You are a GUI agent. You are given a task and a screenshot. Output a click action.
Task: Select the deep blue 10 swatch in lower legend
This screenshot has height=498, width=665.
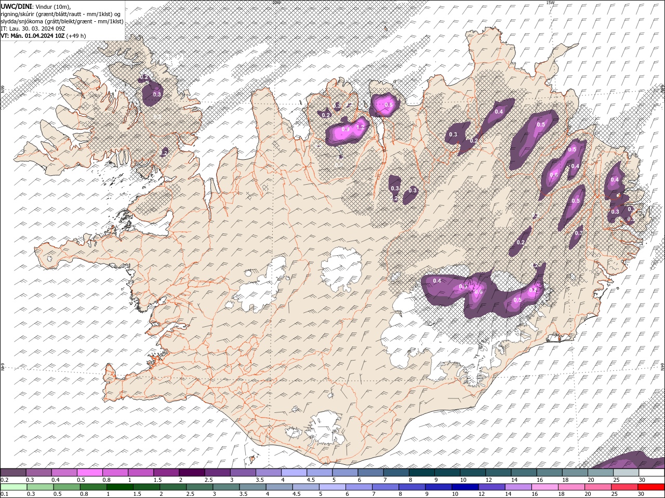click(x=465, y=487)
